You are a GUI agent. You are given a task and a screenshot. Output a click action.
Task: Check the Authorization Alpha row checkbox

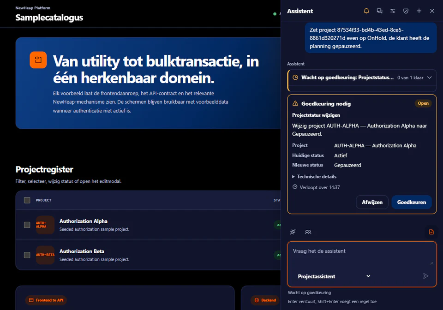(27, 225)
